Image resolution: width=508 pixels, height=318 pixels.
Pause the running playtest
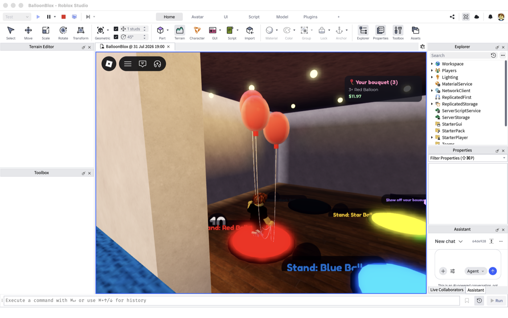[49, 17]
